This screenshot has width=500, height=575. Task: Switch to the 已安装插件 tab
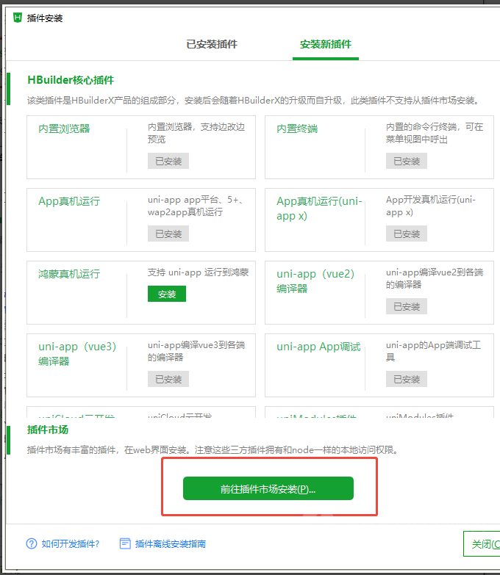(x=212, y=44)
